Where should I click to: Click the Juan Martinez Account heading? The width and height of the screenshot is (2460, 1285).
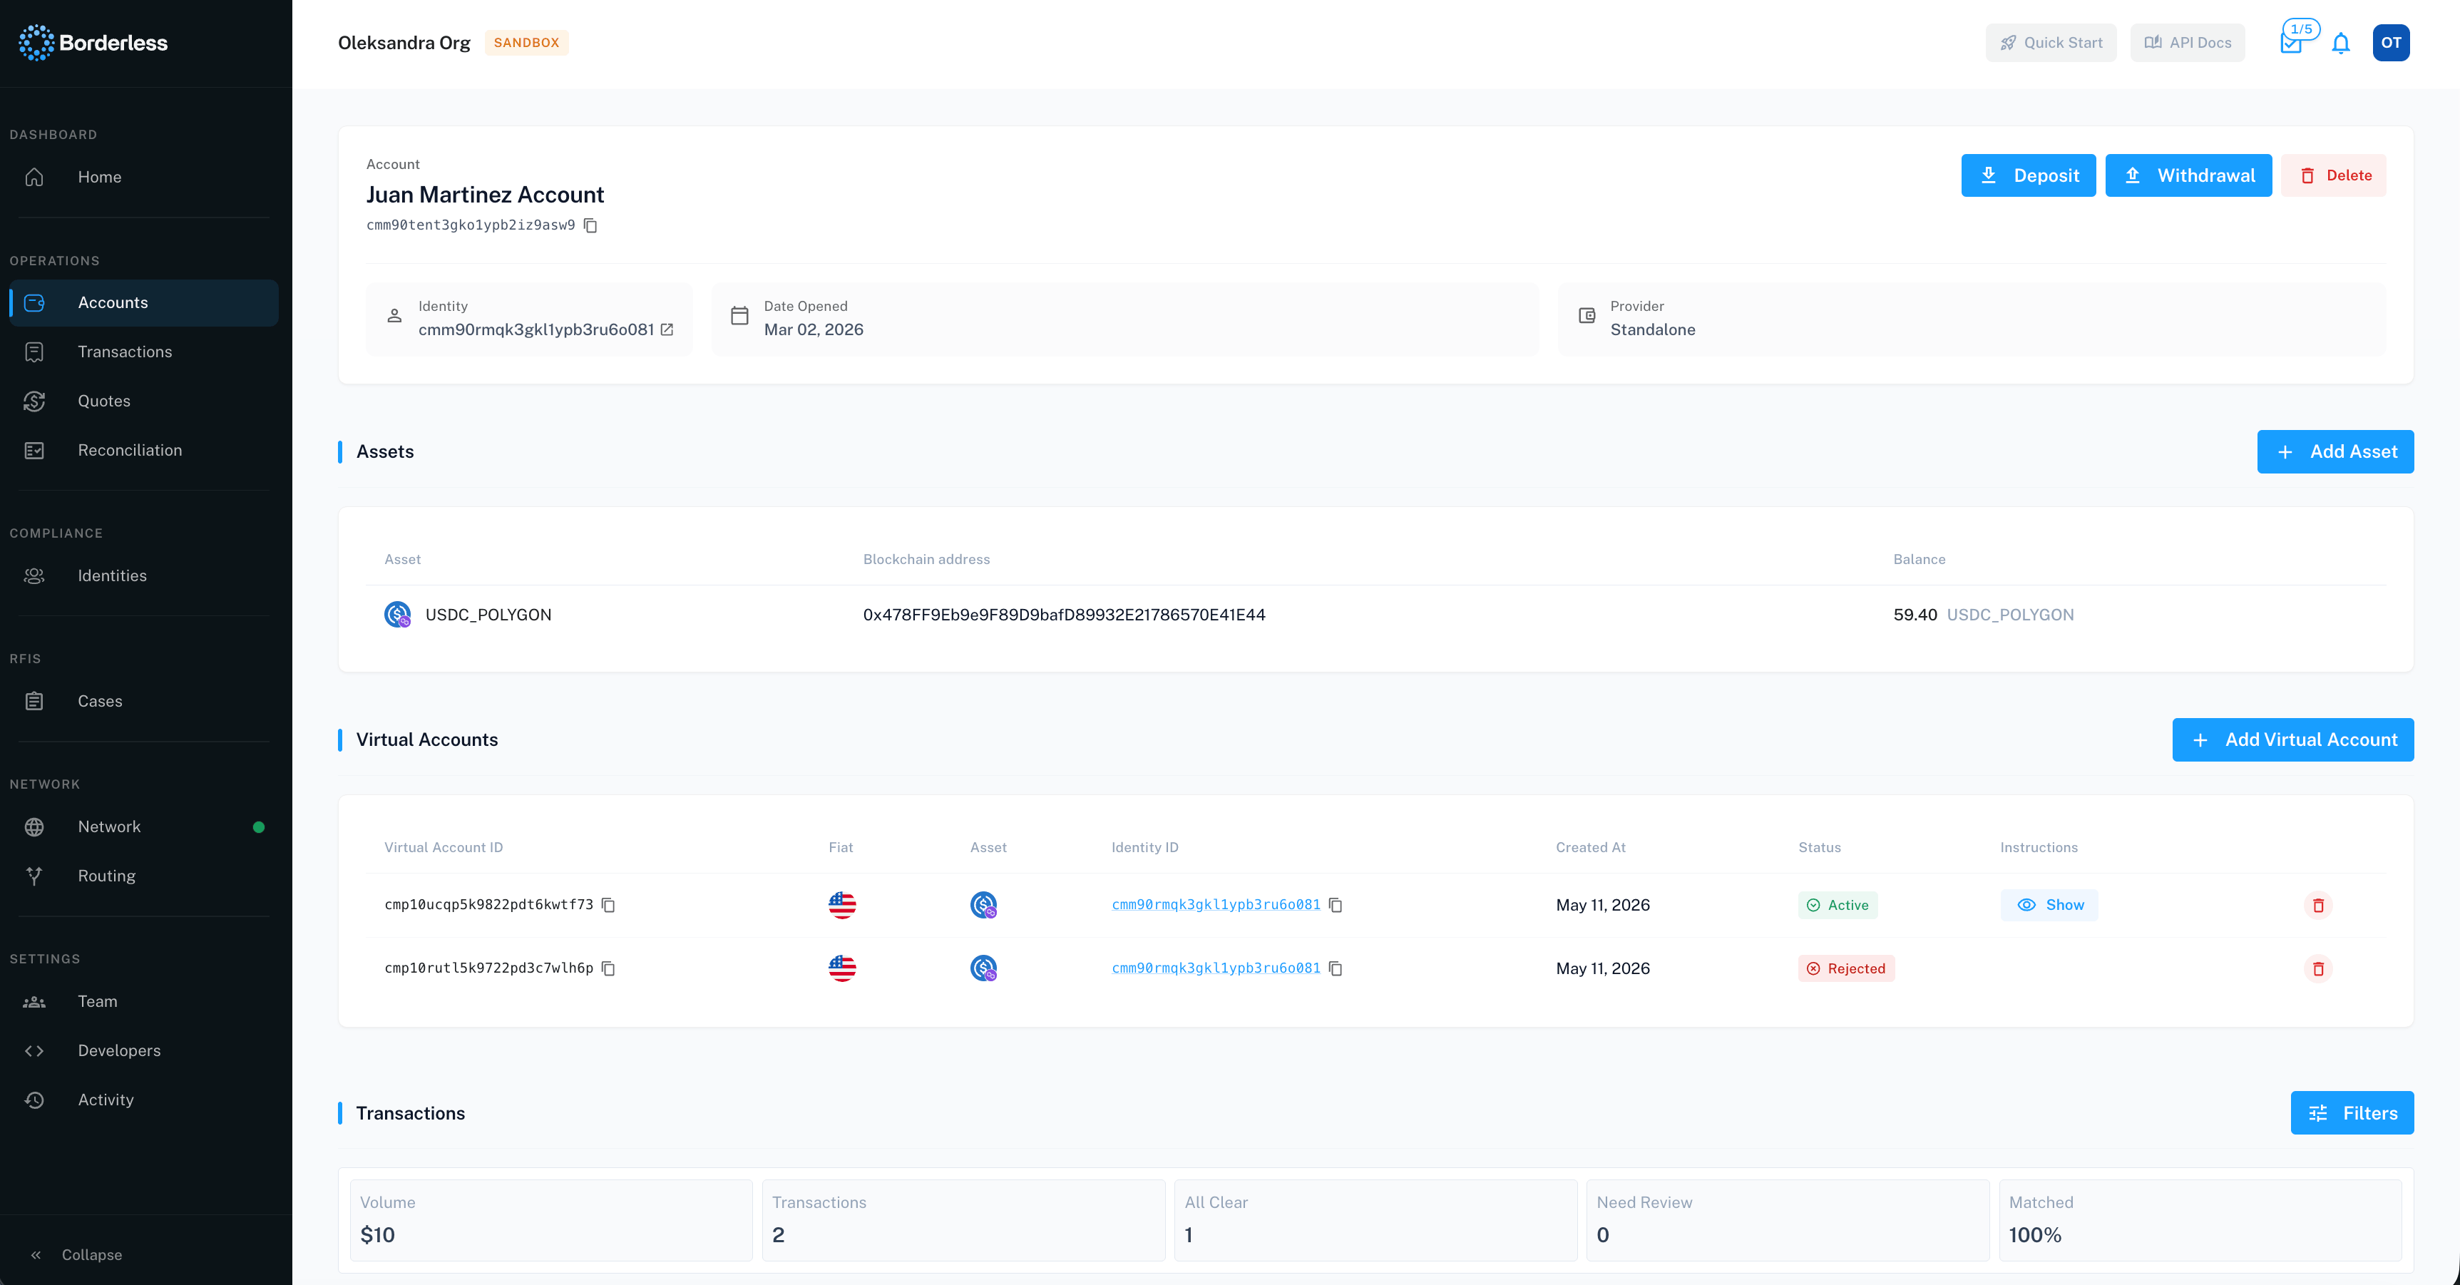pos(485,195)
